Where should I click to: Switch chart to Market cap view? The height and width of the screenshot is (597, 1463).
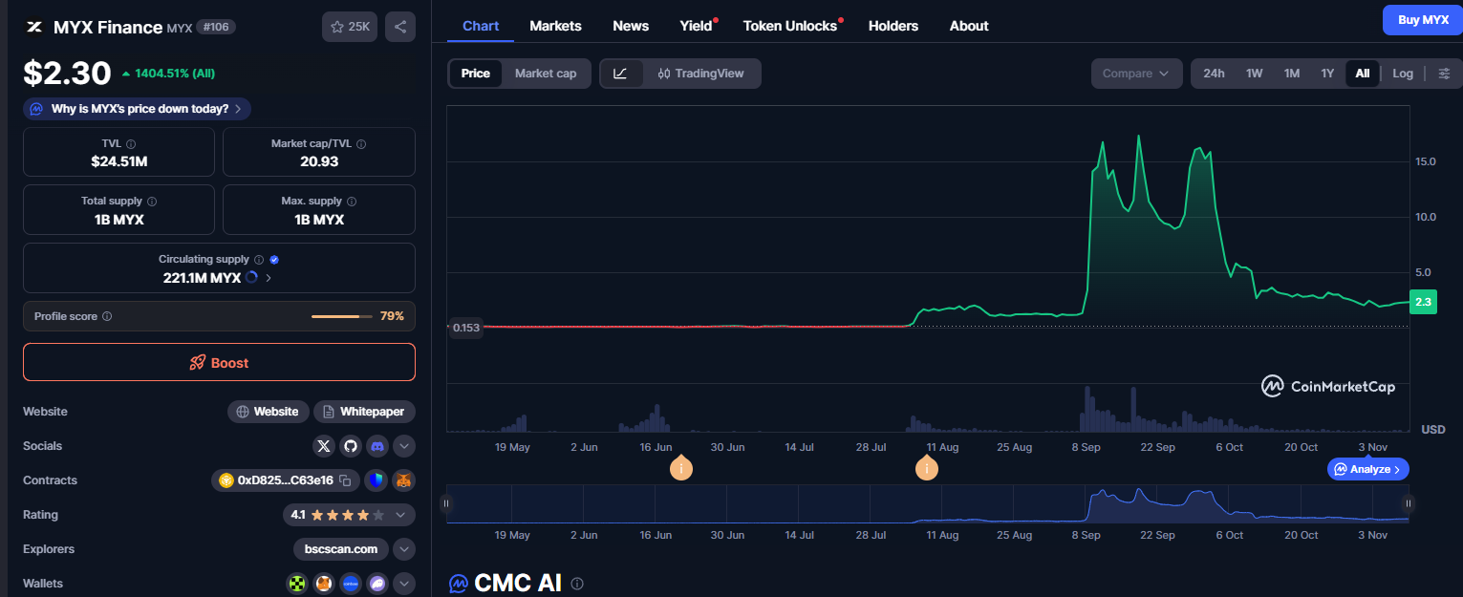(x=546, y=74)
